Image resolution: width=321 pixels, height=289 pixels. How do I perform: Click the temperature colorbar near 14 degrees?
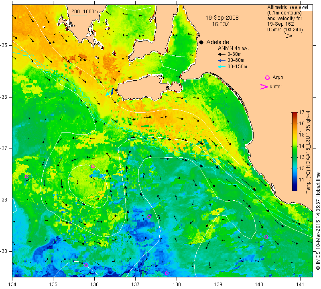pos(295,146)
